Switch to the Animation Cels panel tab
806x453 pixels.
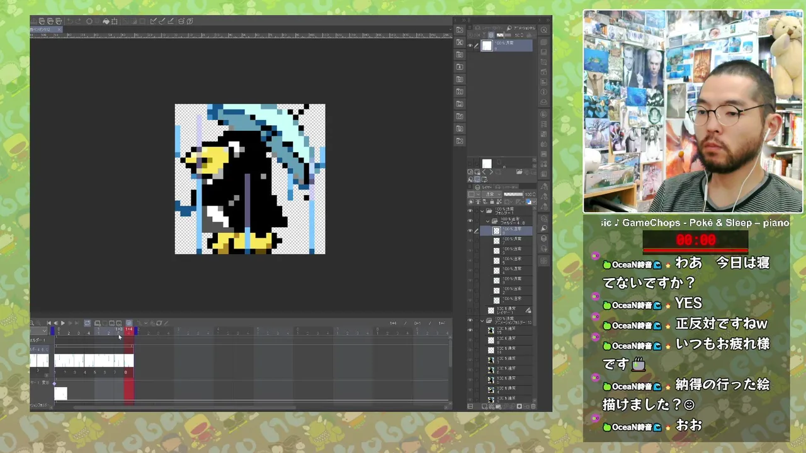tap(523, 28)
